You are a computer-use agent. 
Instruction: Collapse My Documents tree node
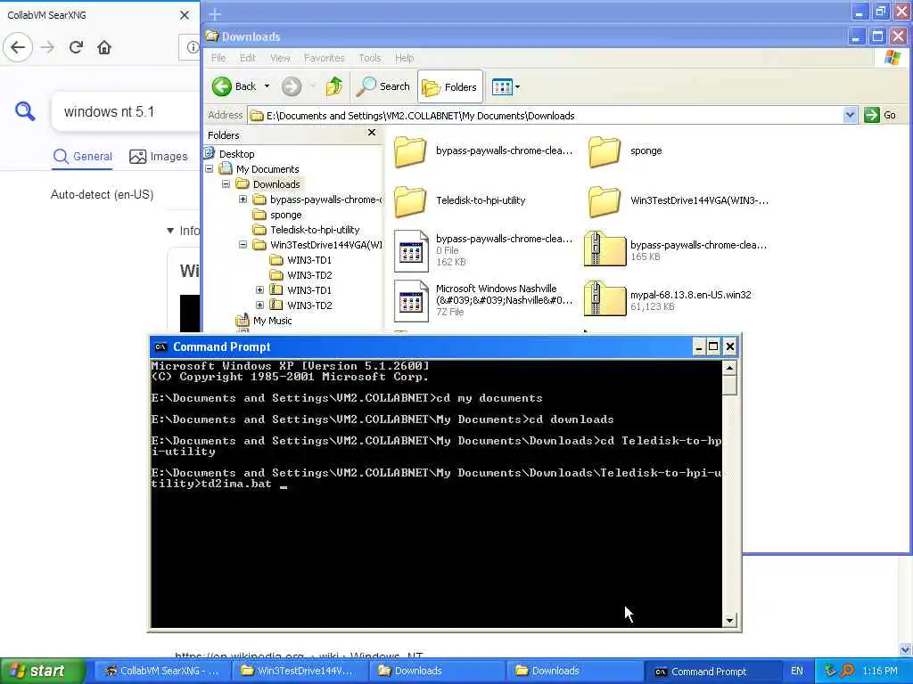(x=209, y=168)
